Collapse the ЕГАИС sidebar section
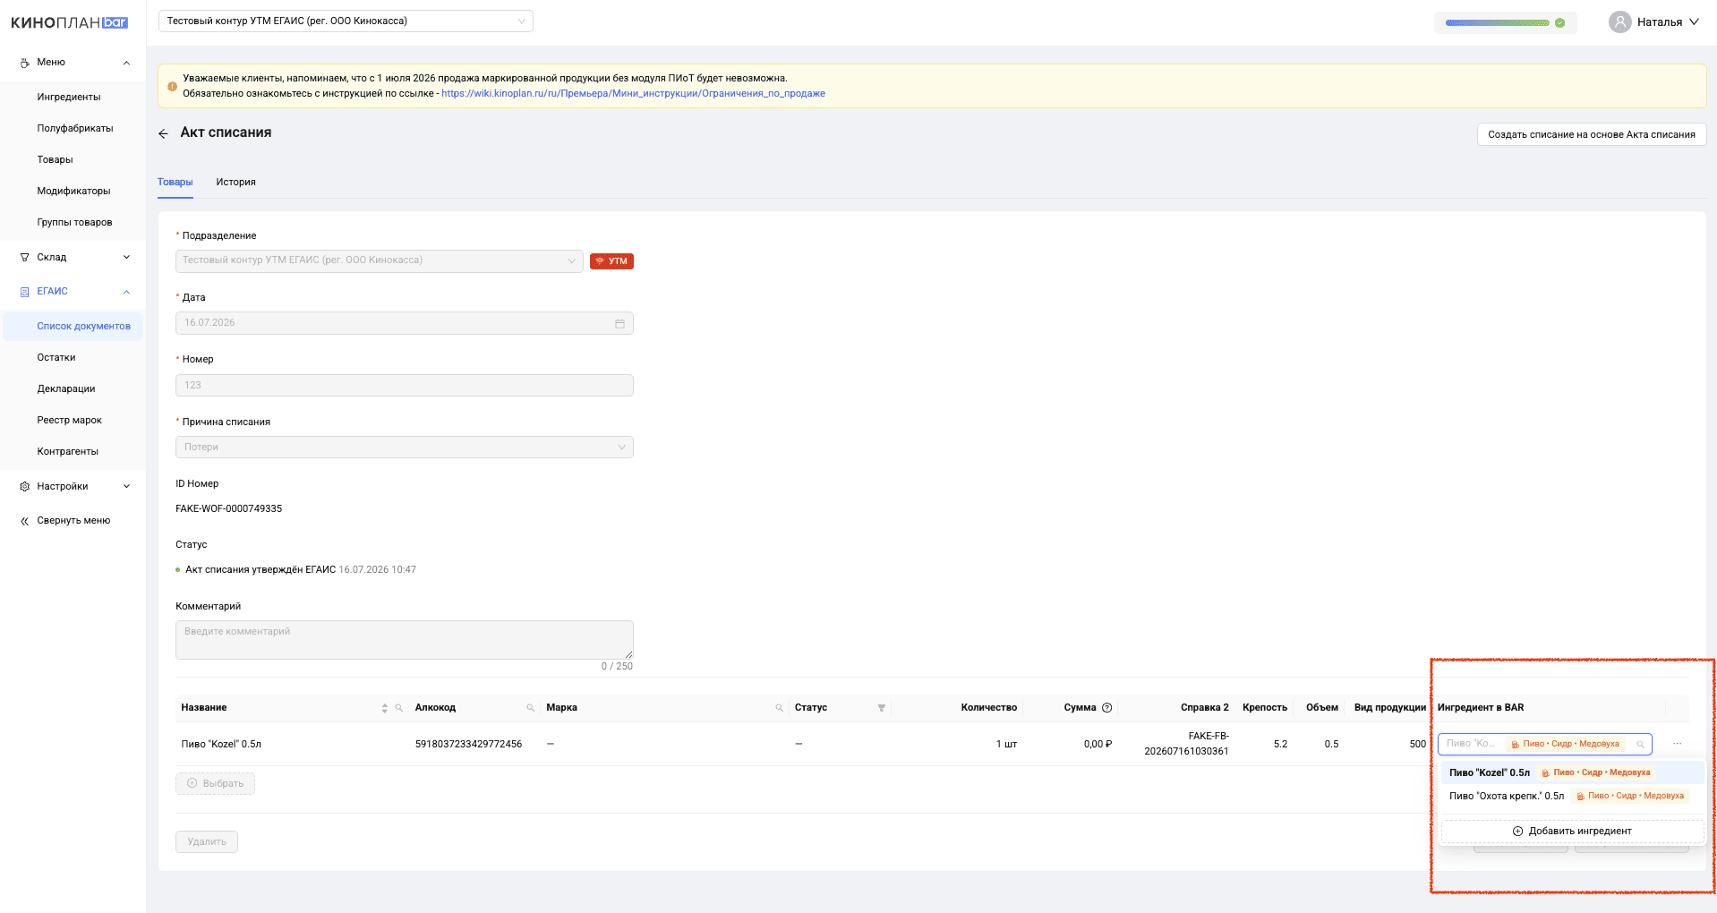Screen dimensions: 1717x913 click(126, 292)
